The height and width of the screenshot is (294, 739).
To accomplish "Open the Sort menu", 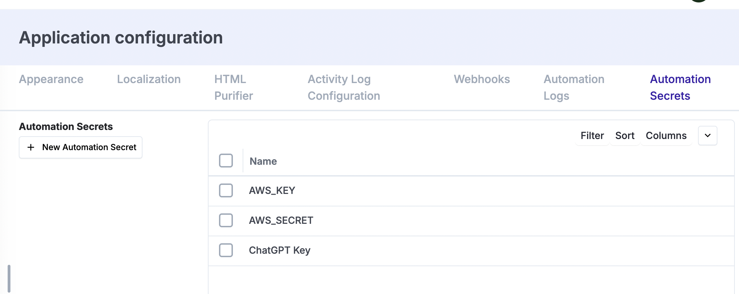I will [x=625, y=136].
